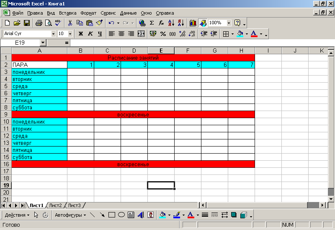The height and width of the screenshot is (230, 335).
Task: Open the Формат menu
Action: pyautogui.click(x=88, y=13)
